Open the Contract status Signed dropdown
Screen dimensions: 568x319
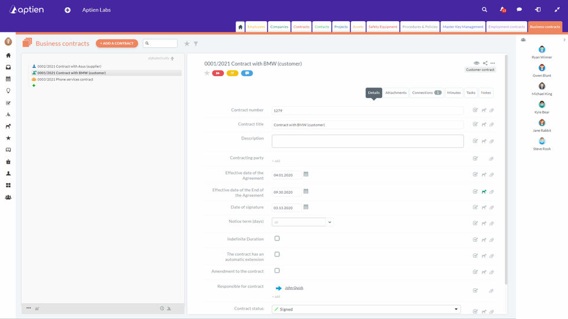[366, 309]
